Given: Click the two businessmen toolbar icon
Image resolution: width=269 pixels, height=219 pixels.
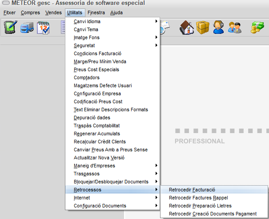Looking at the screenshot, I should pos(235,28).
